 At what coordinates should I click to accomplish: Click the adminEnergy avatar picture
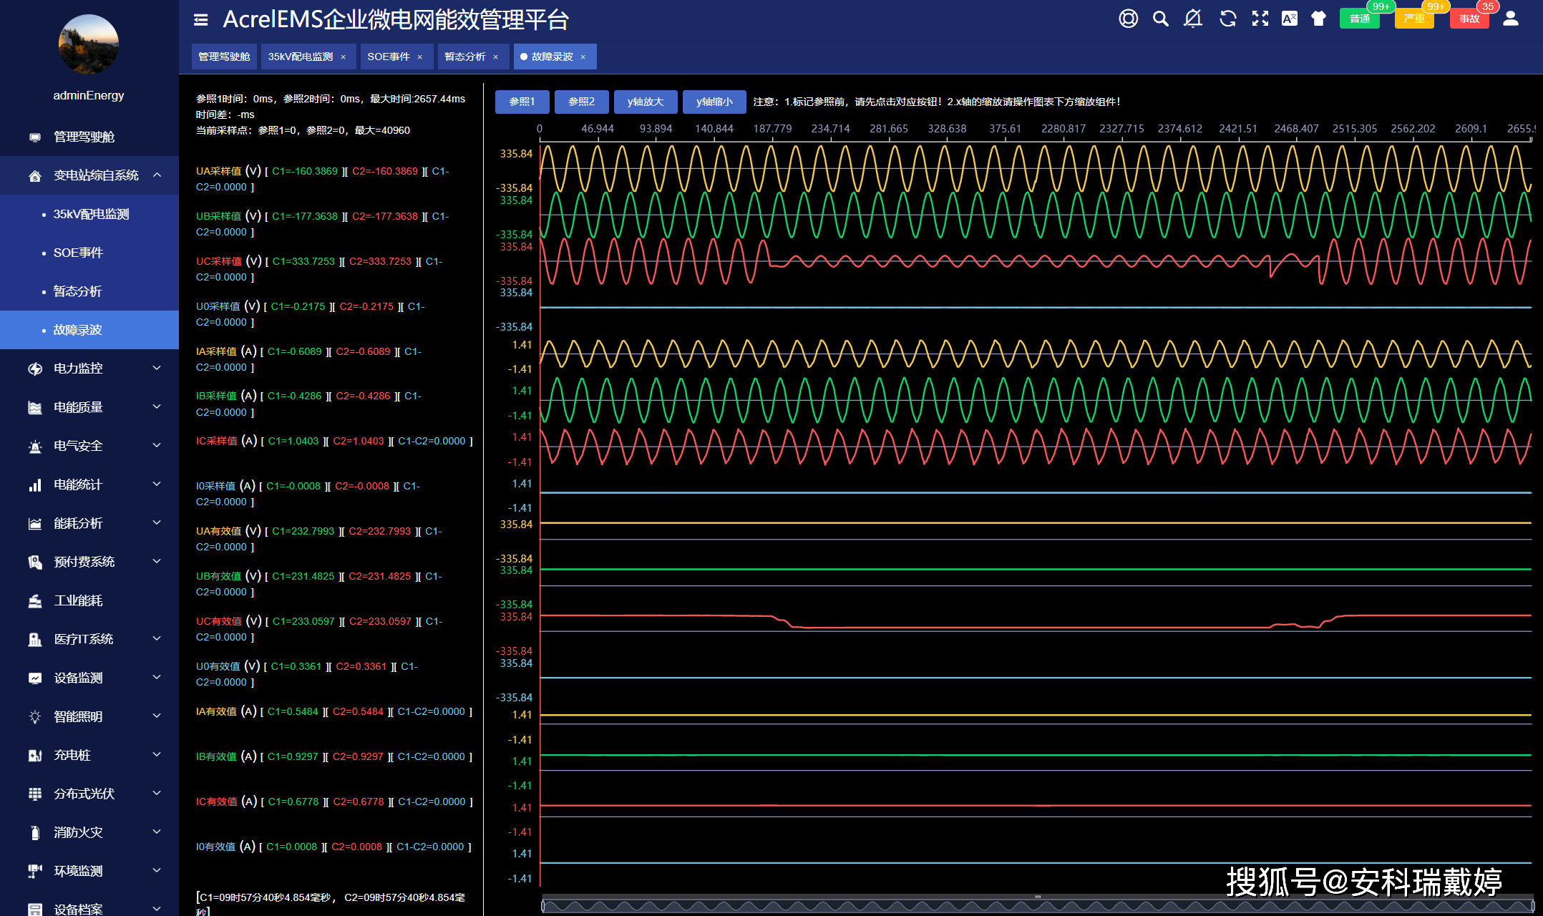89,44
